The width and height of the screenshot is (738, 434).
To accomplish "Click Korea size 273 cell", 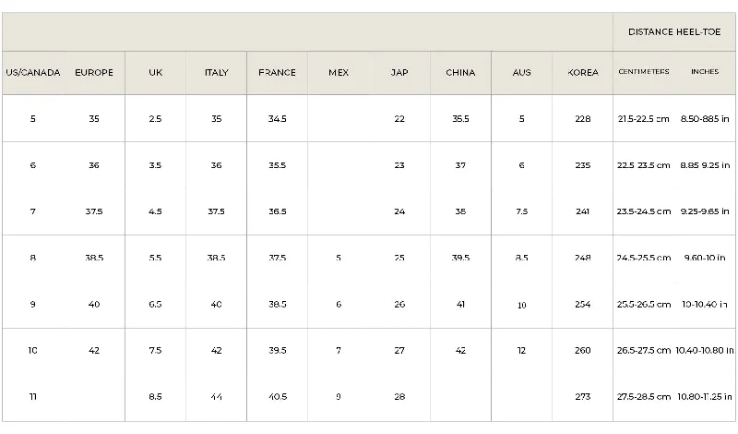I will [x=583, y=397].
